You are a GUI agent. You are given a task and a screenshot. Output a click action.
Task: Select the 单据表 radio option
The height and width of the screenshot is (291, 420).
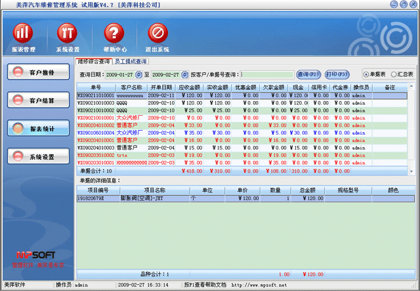coord(366,74)
